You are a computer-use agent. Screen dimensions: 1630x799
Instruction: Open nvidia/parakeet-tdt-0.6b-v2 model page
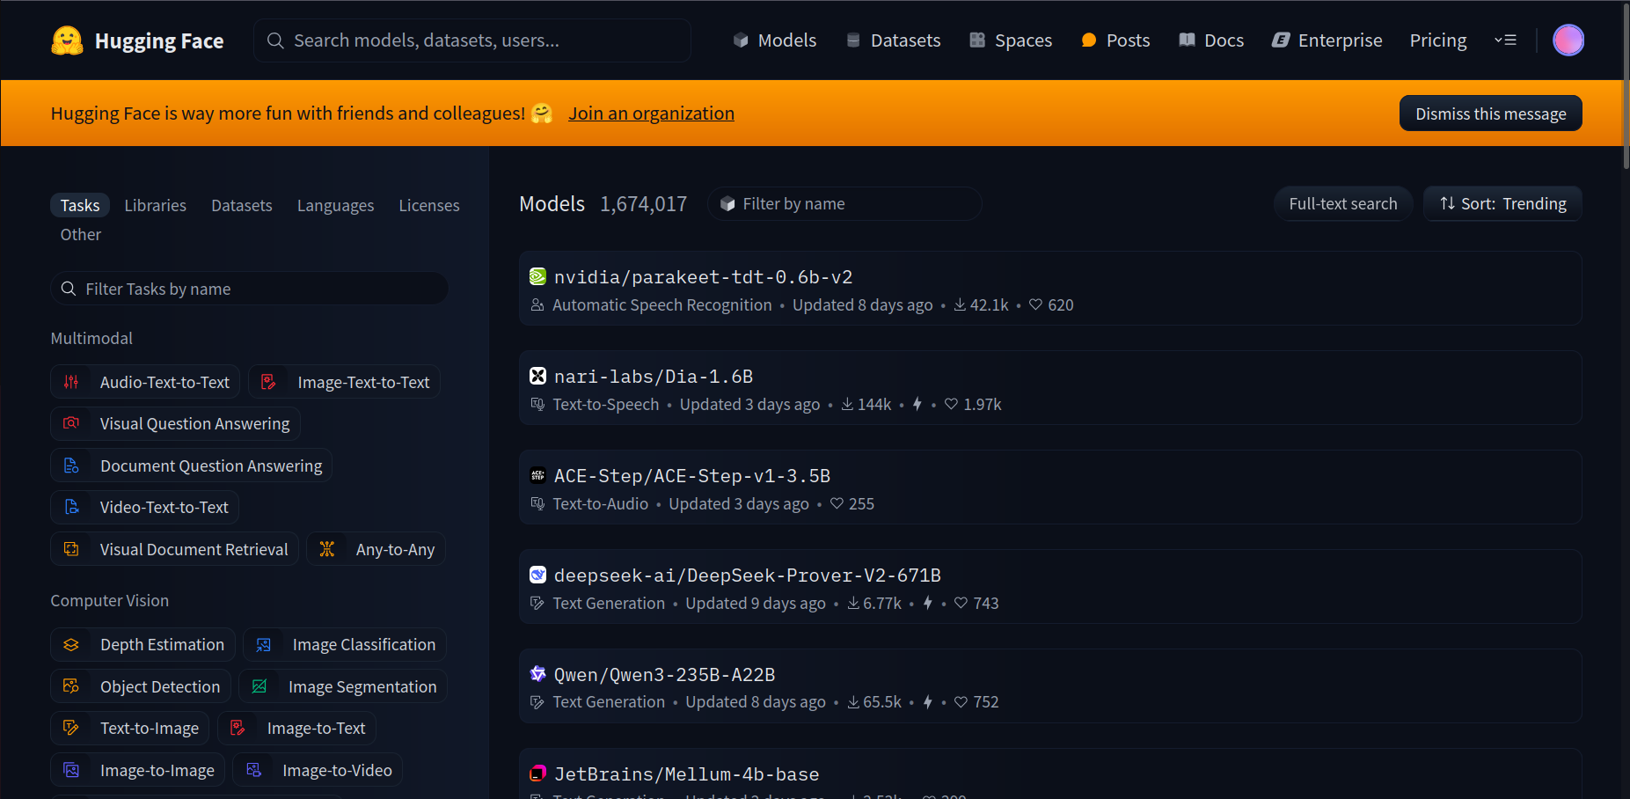pos(1050,289)
